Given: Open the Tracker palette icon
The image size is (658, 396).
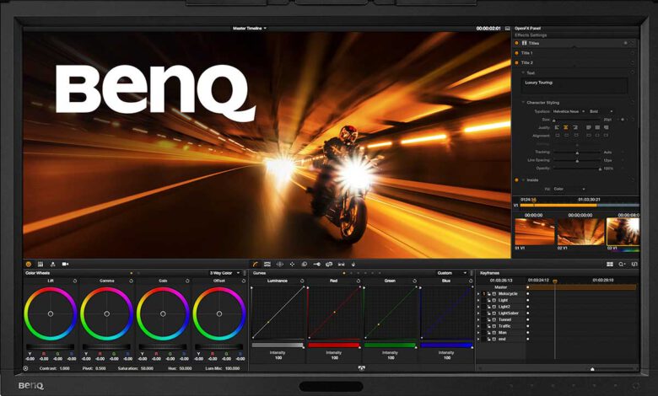Looking at the screenshot, I should (x=292, y=264).
